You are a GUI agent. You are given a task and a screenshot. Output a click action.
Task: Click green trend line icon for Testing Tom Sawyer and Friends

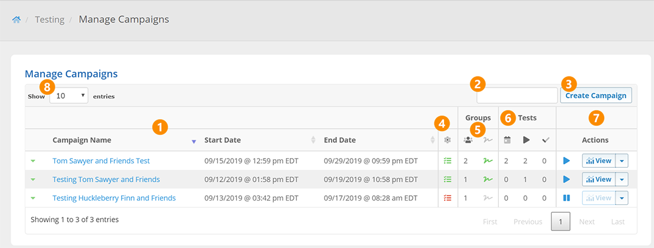coord(487,179)
